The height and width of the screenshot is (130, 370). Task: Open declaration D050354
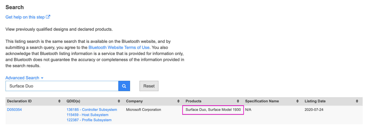click(x=15, y=110)
